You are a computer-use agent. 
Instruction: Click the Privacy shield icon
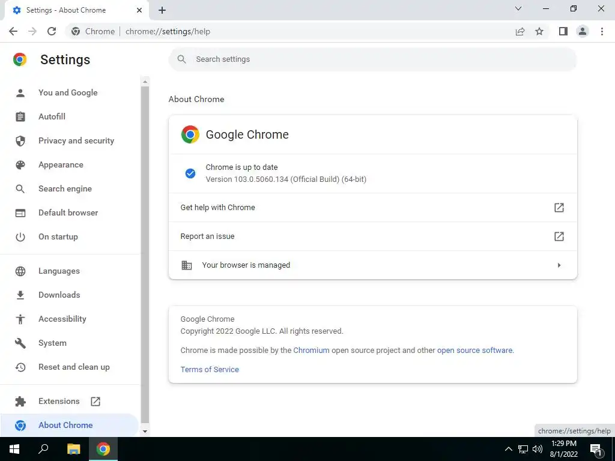coord(20,140)
